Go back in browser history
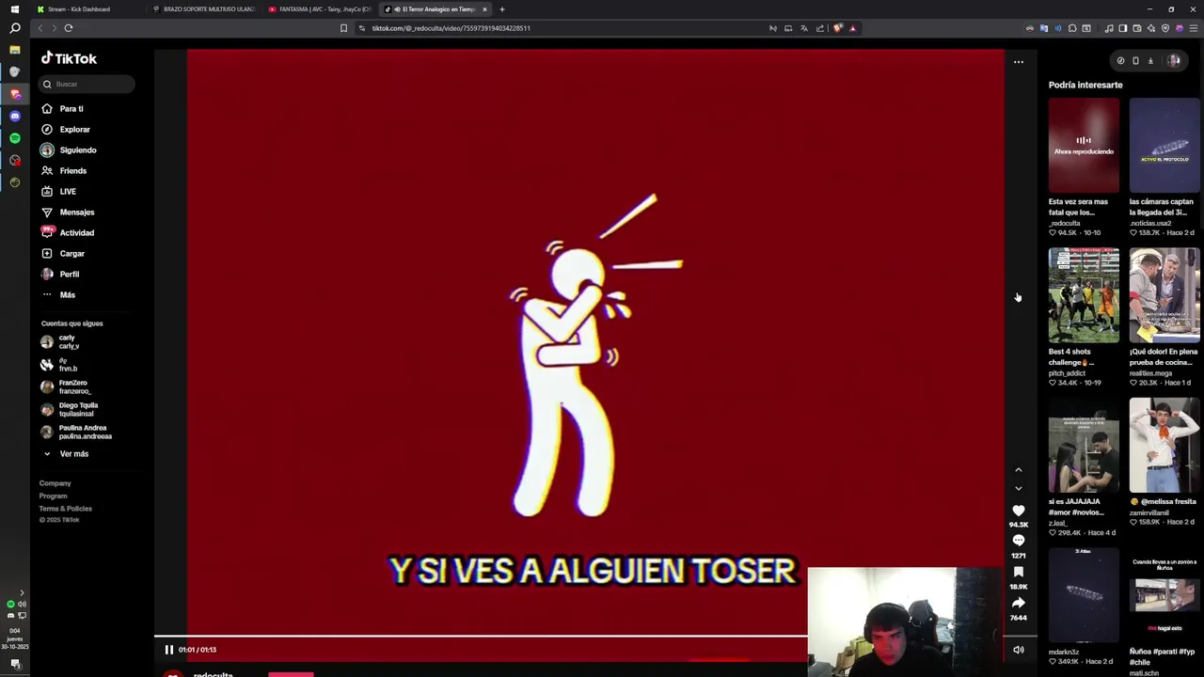 pyautogui.click(x=40, y=28)
